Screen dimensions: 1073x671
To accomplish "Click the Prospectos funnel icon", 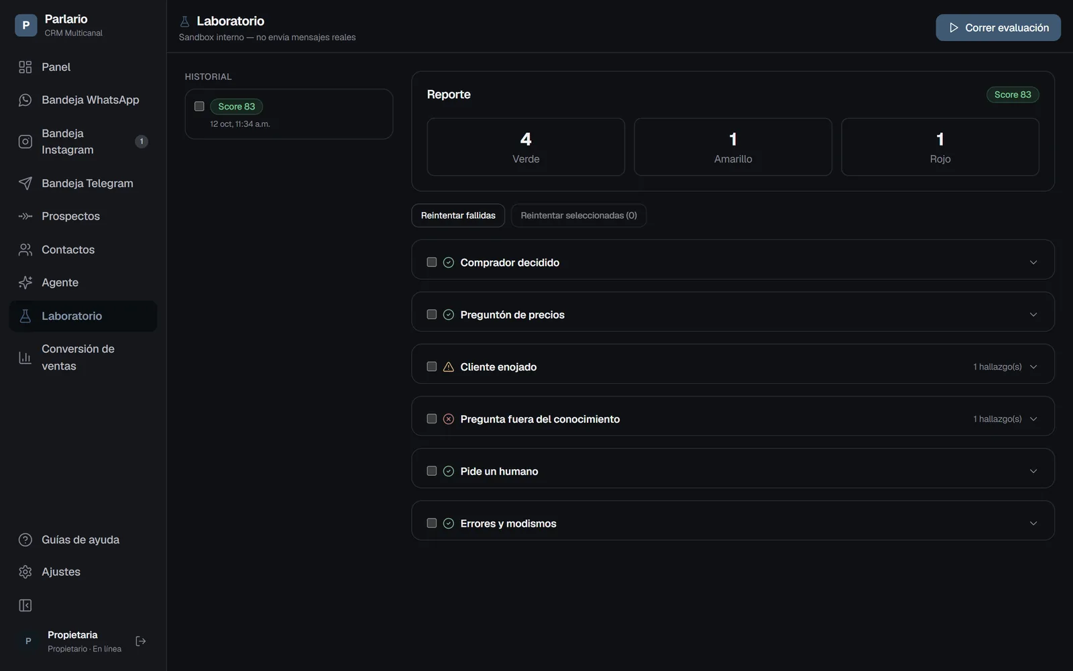I will [x=25, y=216].
